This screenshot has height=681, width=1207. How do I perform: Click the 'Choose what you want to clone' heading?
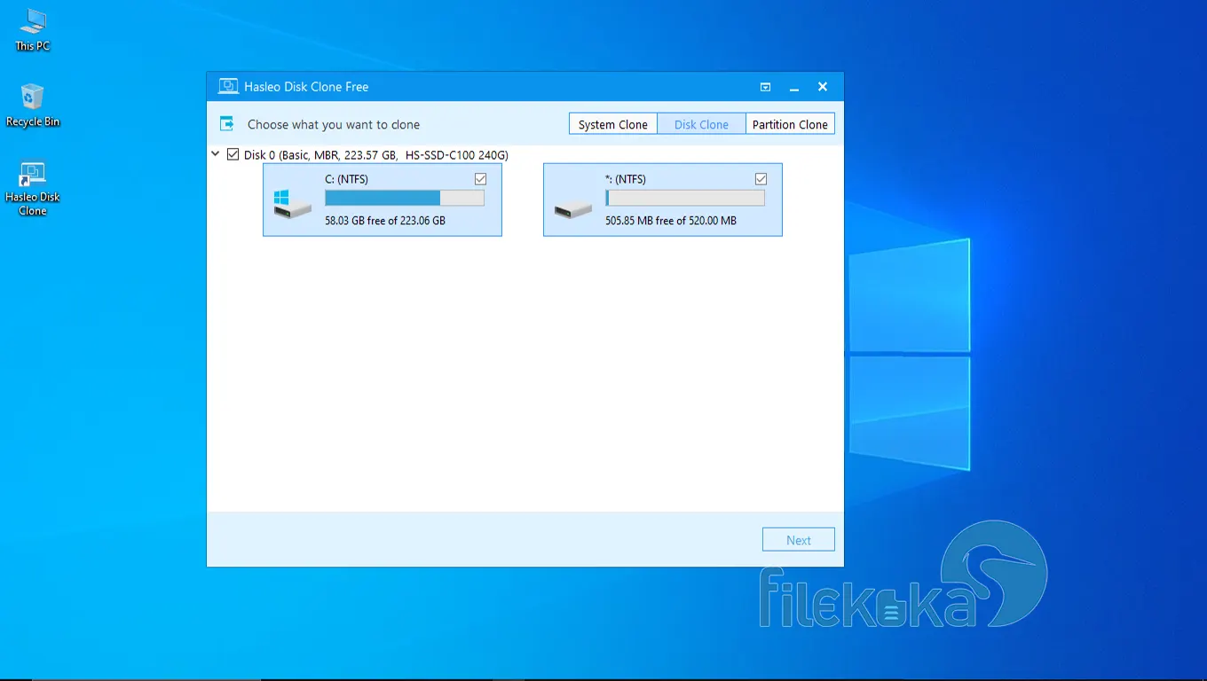(334, 125)
